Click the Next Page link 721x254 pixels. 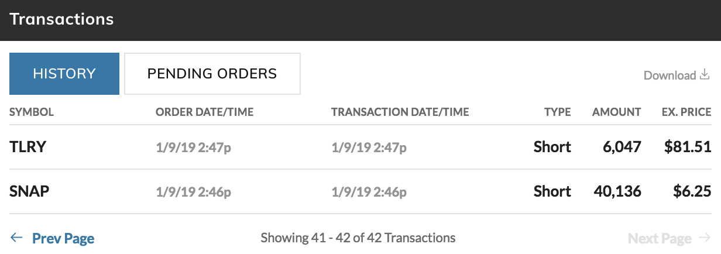[660, 238]
